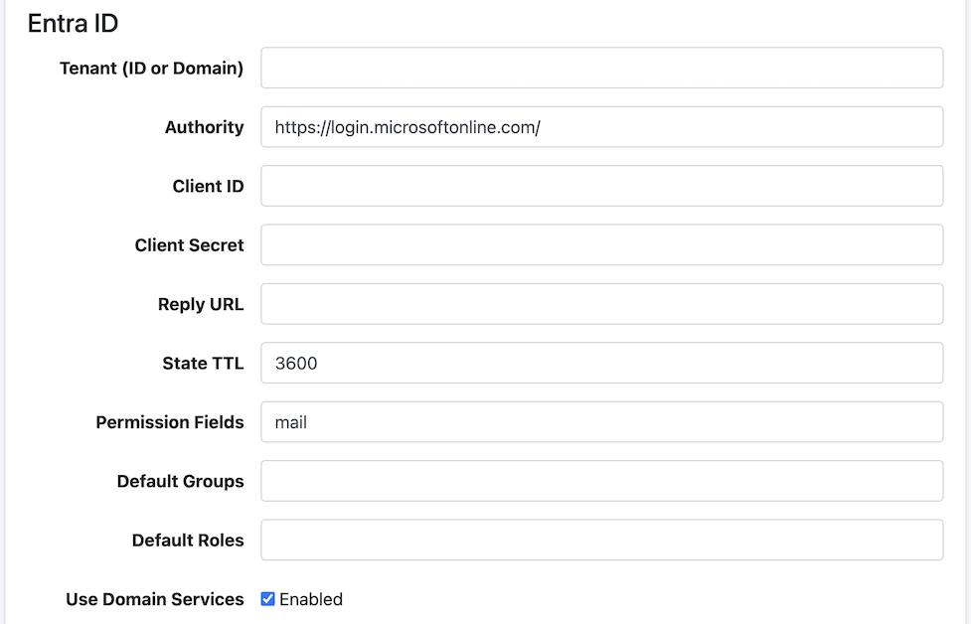Image resolution: width=971 pixels, height=624 pixels.
Task: Click the Use Domain Services label
Action: [155, 599]
